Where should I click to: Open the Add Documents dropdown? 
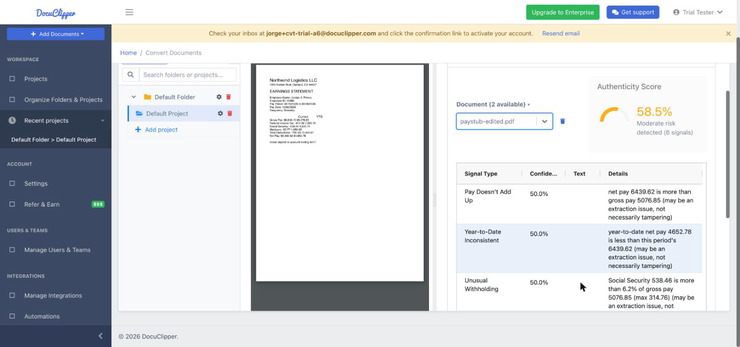coord(56,34)
